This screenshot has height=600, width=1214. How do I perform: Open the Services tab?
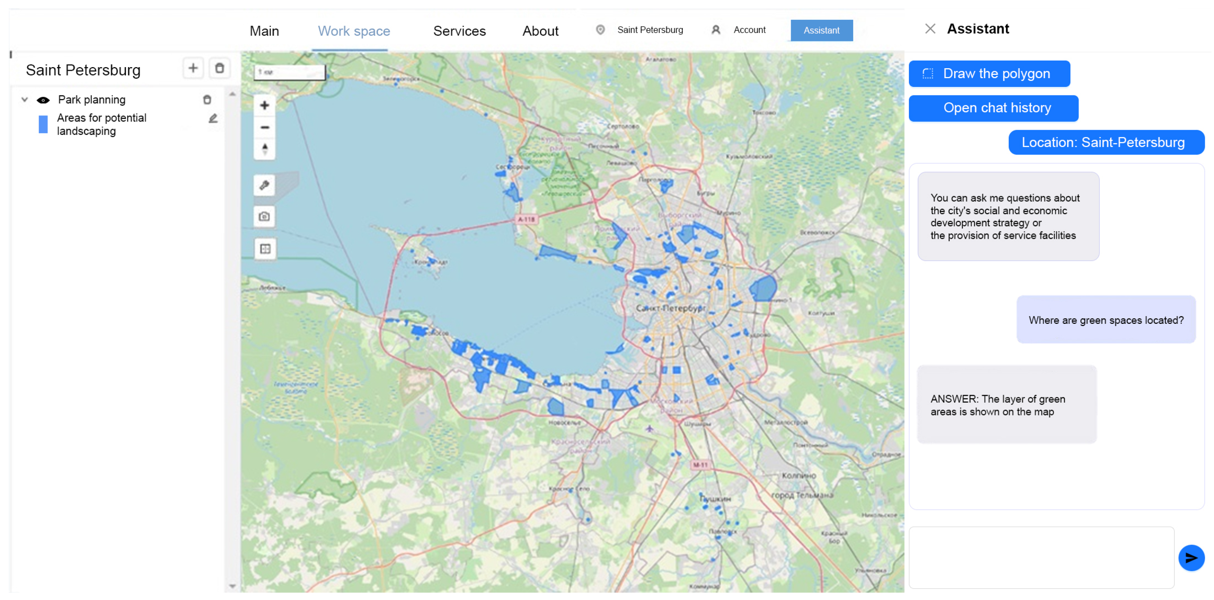coord(460,31)
